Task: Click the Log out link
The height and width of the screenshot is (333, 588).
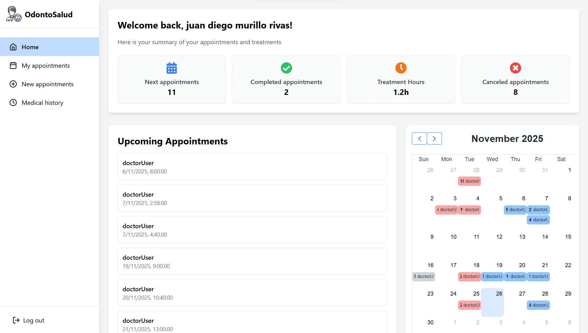Action: click(34, 320)
